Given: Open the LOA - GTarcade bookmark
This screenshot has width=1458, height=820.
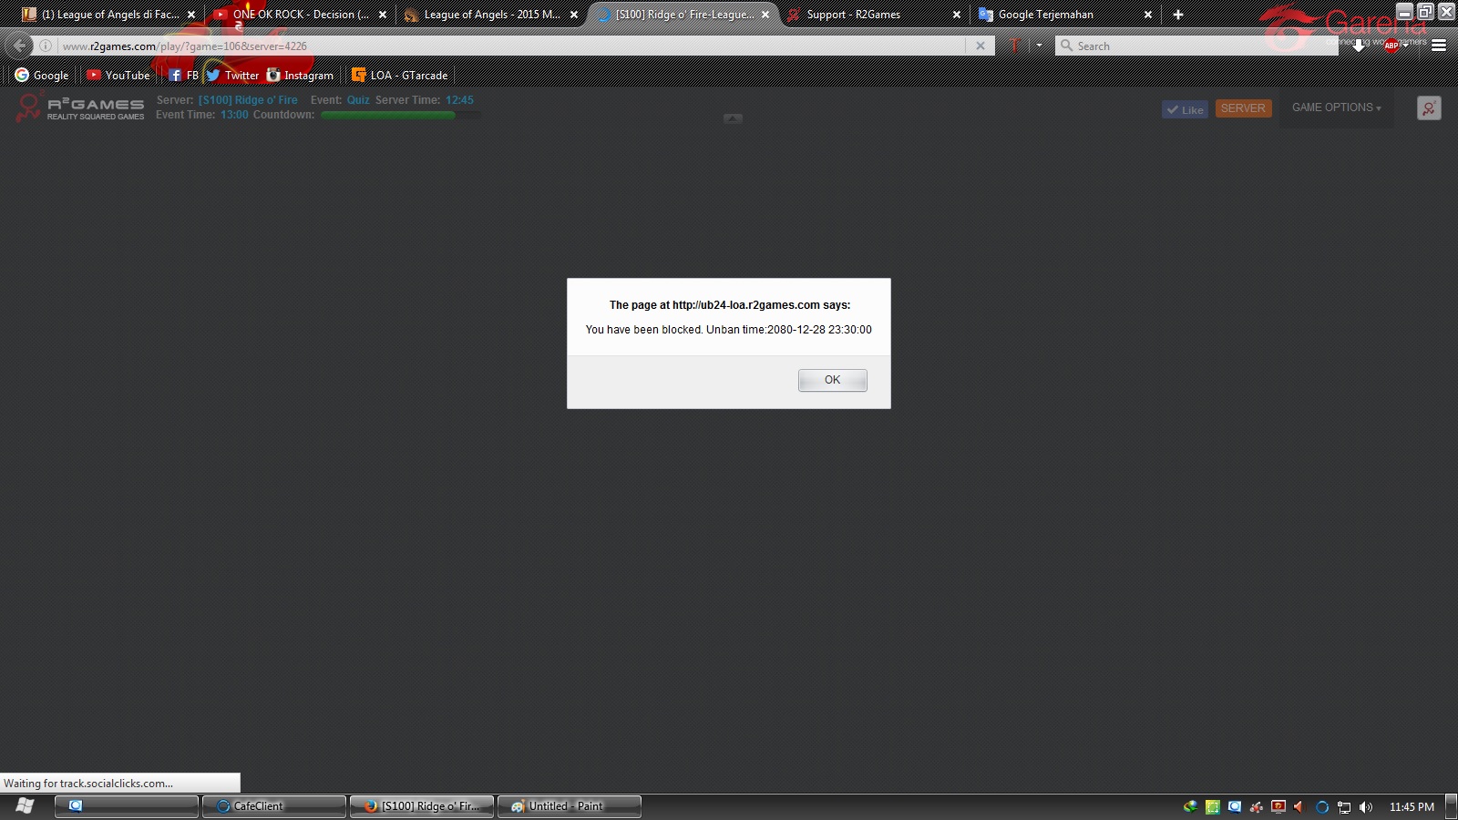Looking at the screenshot, I should point(400,76).
